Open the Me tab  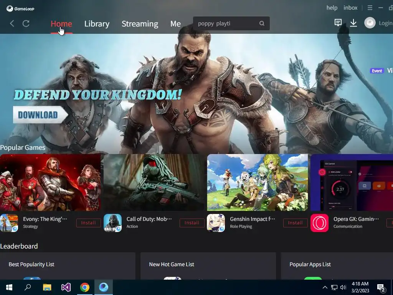pyautogui.click(x=175, y=23)
